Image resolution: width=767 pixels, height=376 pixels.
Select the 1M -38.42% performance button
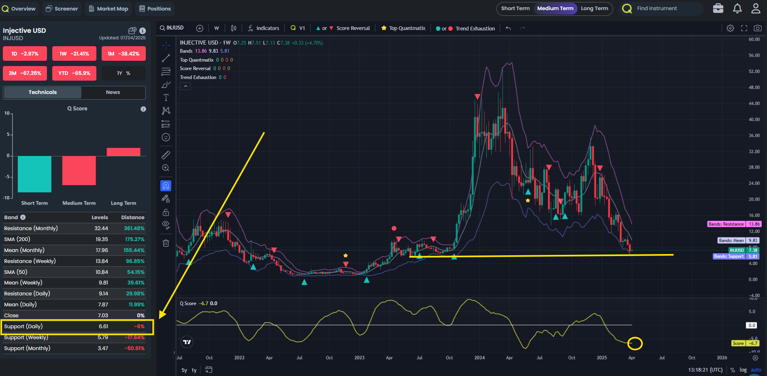124,53
